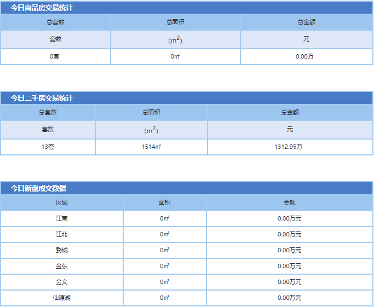
Task: Click (m²) unit cell in 商品房 table
Action: pos(175,40)
